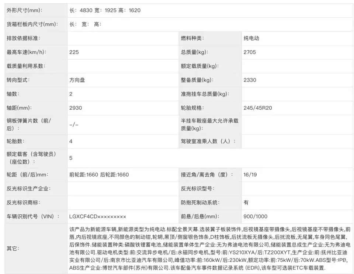Select the approach/departure angle value 16/19
The width and height of the screenshot is (354, 274).
coord(250,175)
